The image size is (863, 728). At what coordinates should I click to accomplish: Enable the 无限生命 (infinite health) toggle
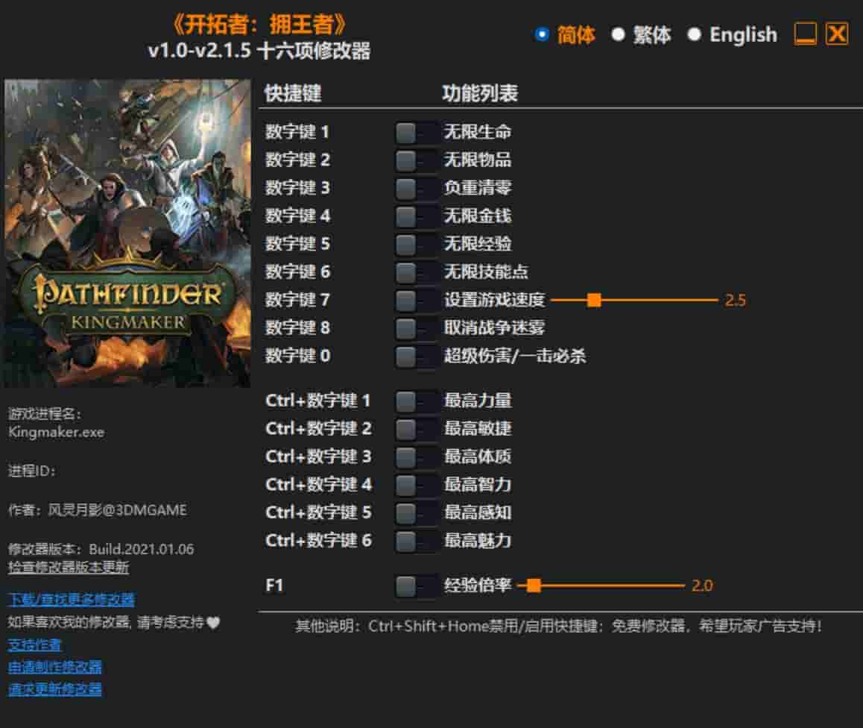pyautogui.click(x=414, y=132)
